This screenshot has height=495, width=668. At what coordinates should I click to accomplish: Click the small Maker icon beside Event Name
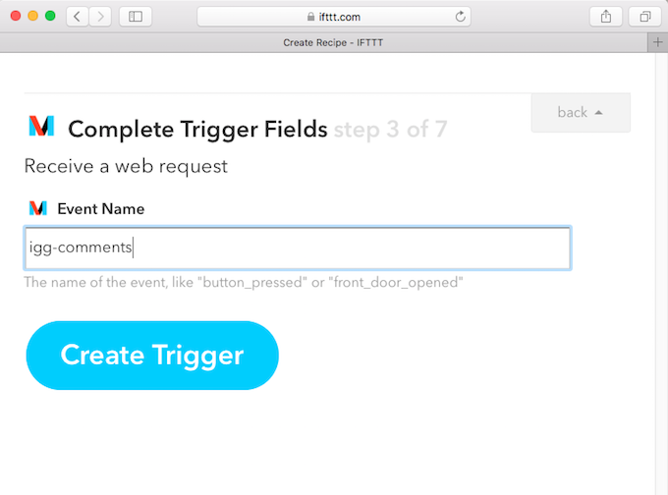38,208
